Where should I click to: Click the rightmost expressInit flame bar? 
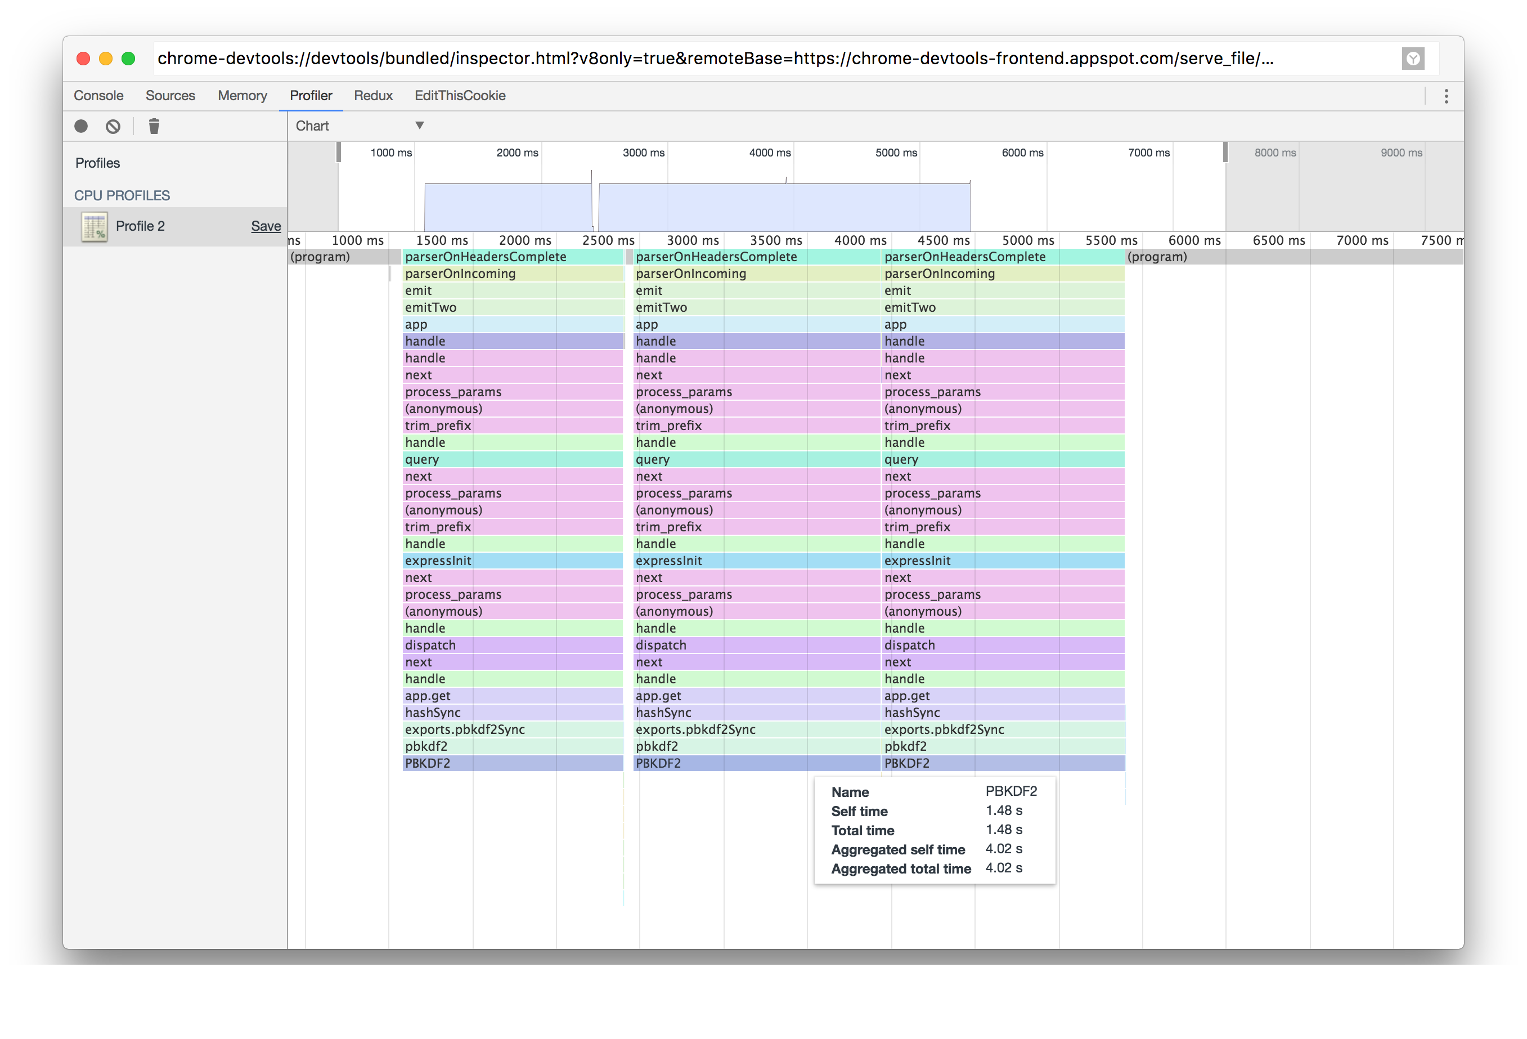[1003, 561]
